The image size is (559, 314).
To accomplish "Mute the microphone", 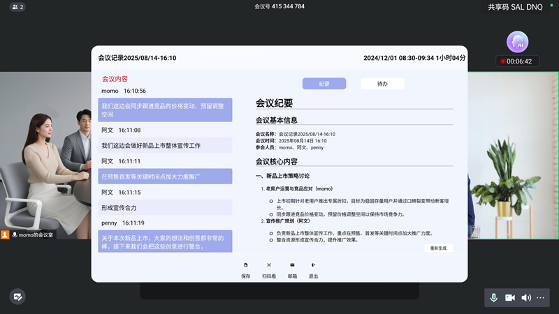I will tap(494, 297).
